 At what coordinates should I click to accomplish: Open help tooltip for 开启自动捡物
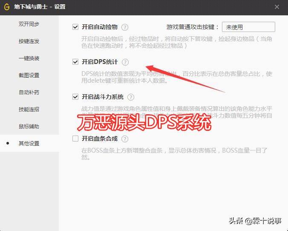coord(125,27)
